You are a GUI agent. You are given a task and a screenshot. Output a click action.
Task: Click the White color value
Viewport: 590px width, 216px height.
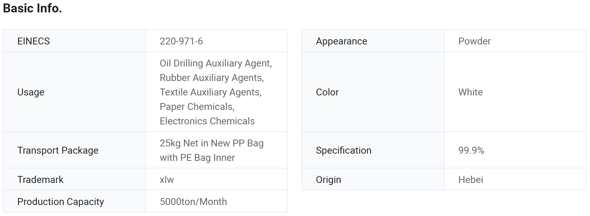tap(471, 92)
